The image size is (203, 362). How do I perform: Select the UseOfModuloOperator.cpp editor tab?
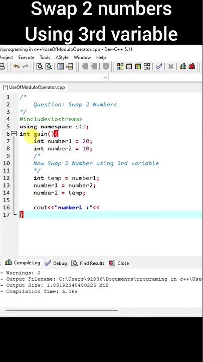pos(34,87)
